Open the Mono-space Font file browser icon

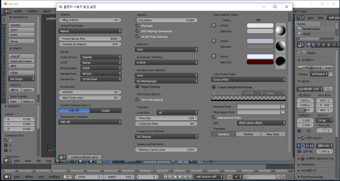click(283, 112)
